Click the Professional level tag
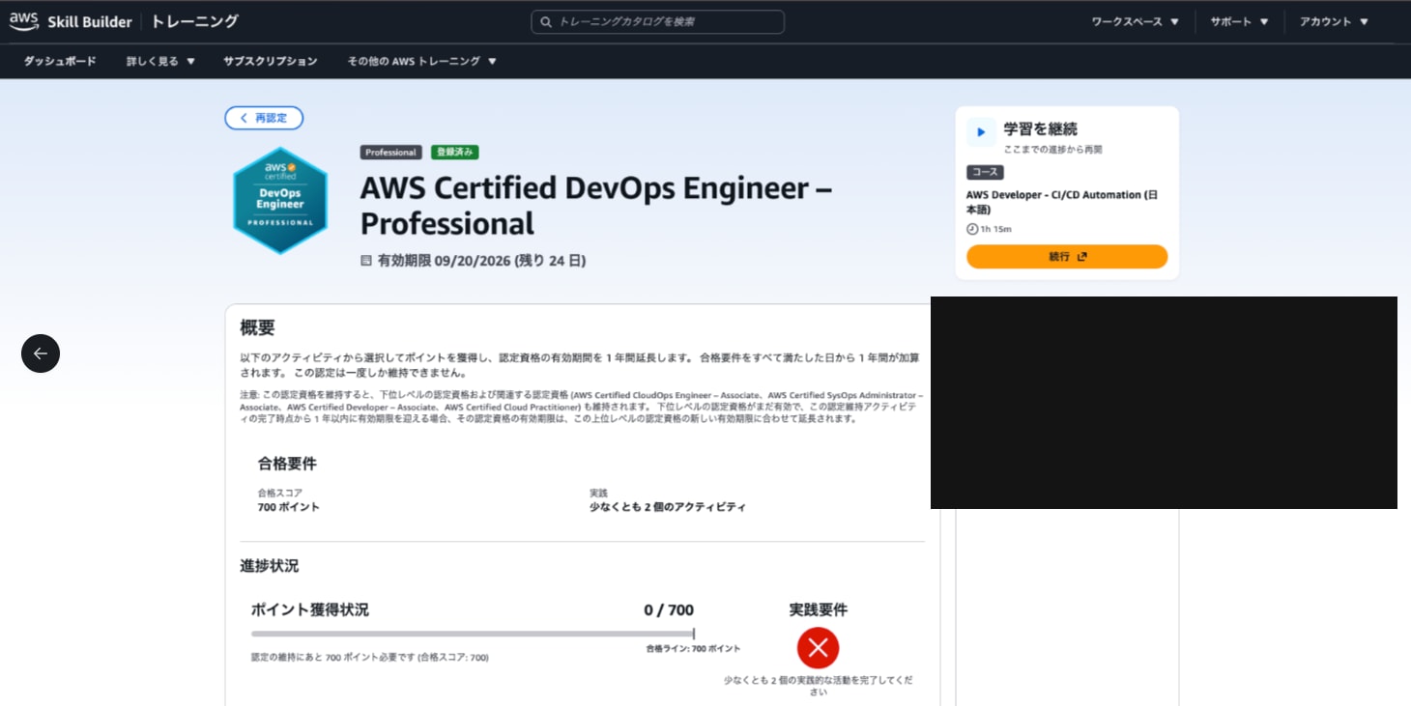The height and width of the screenshot is (706, 1411). (x=390, y=153)
